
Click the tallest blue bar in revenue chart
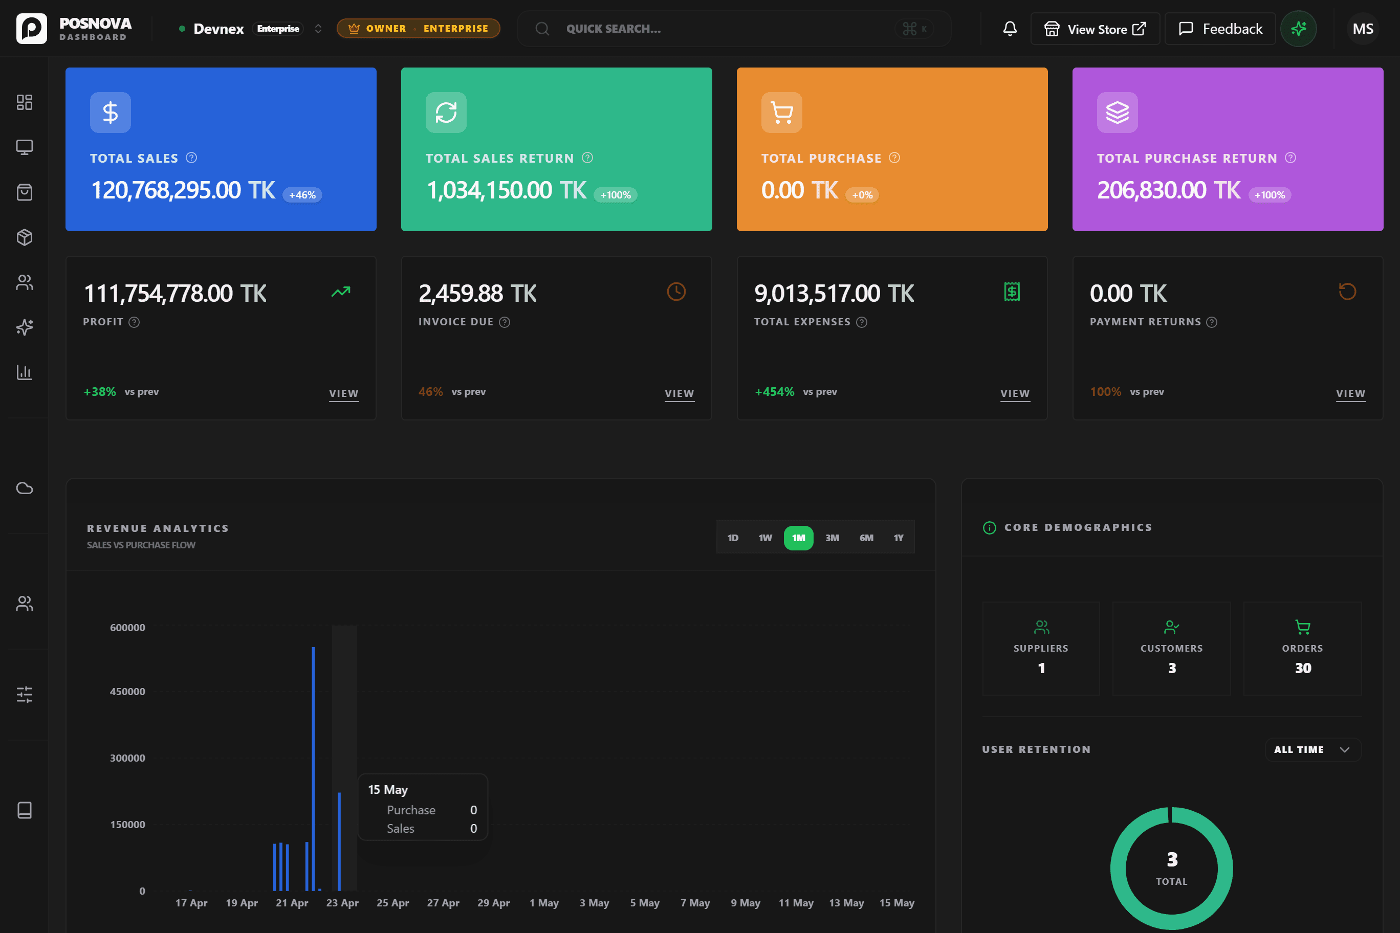point(313,769)
